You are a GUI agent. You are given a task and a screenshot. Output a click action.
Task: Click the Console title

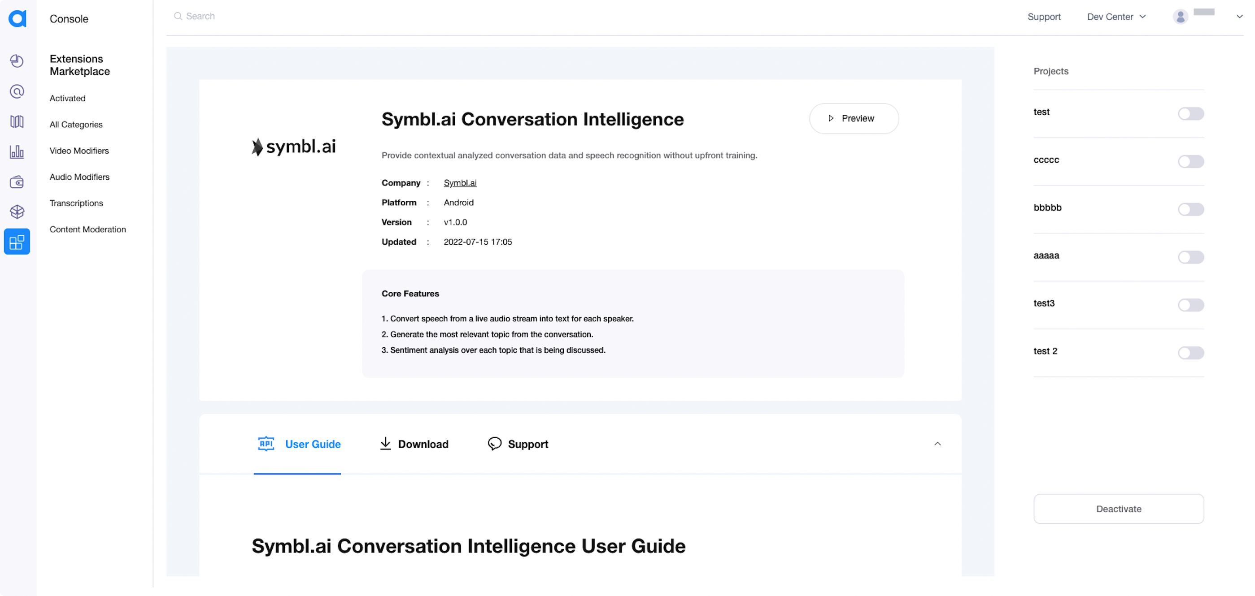[x=69, y=18]
